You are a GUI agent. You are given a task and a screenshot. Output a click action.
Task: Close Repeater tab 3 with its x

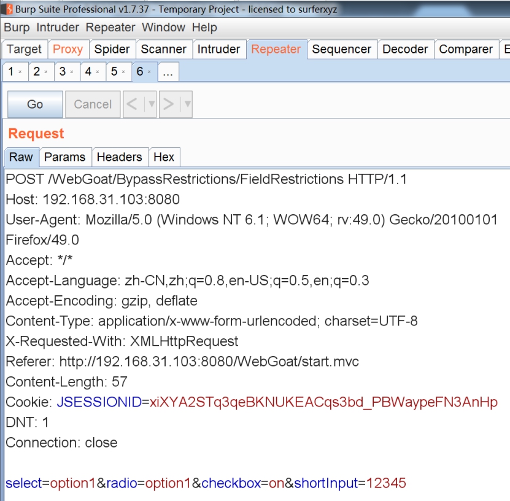72,72
